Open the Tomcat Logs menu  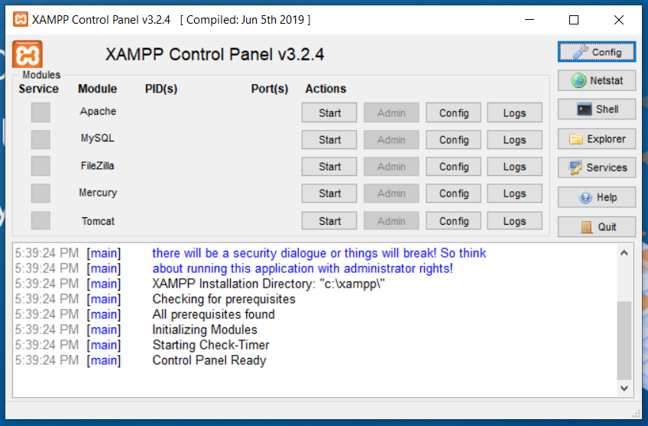coord(514,221)
